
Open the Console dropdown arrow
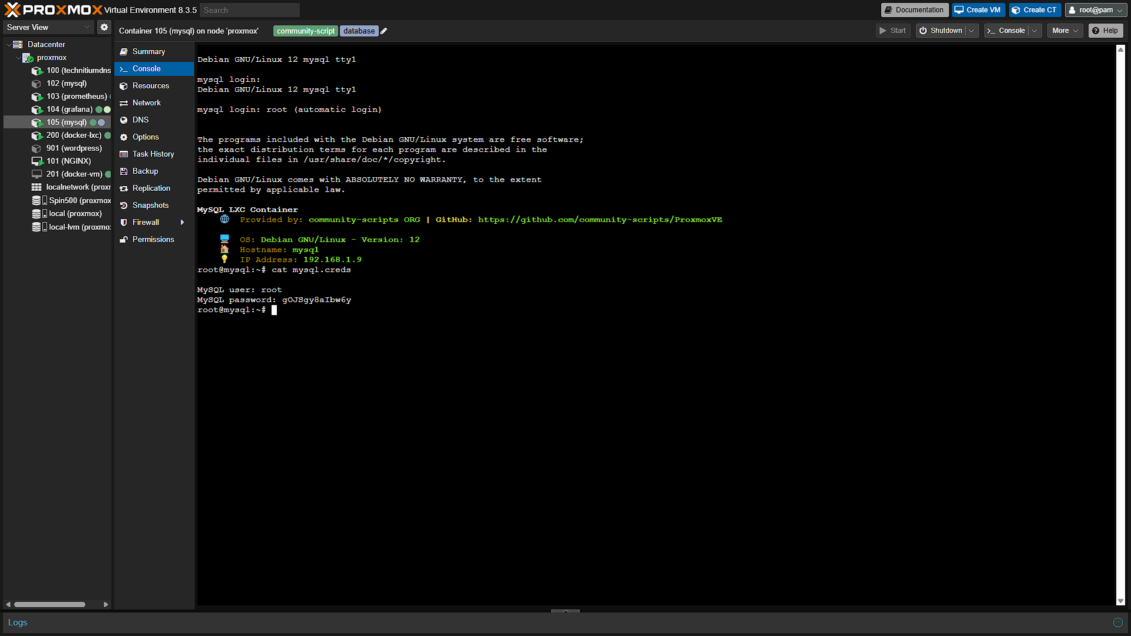pos(1034,31)
